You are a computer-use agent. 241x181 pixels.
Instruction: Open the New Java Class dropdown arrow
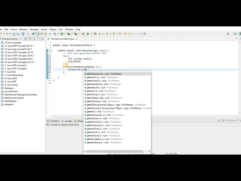coord(91,34)
